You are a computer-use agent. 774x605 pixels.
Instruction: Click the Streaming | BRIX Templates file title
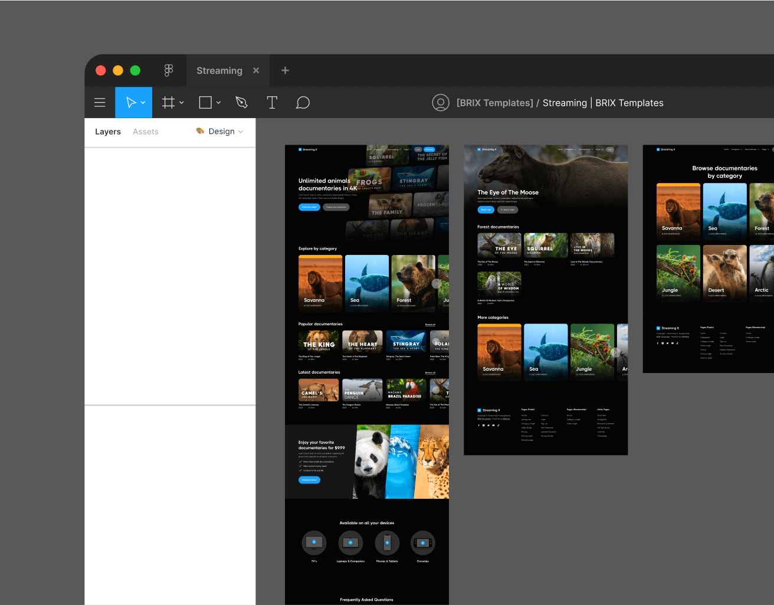coord(603,103)
